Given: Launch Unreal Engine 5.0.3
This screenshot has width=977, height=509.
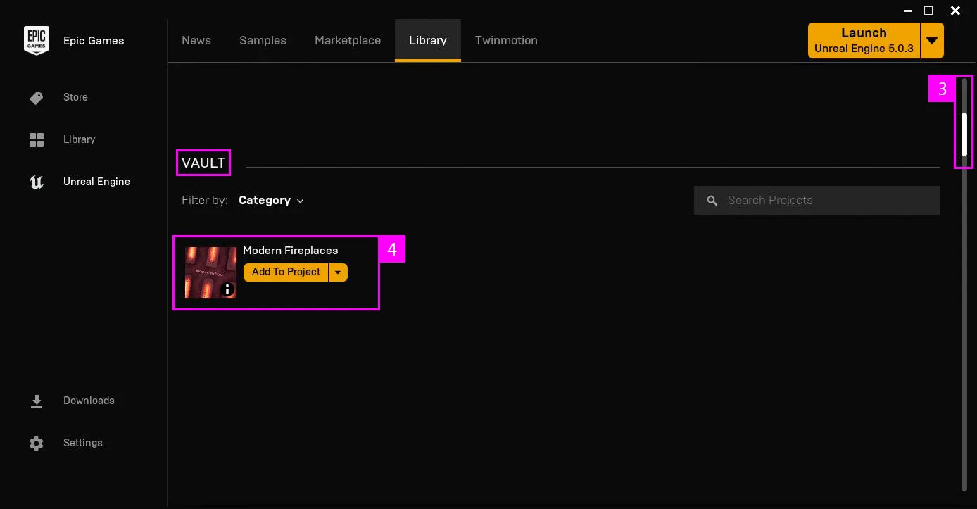Looking at the screenshot, I should [x=864, y=40].
